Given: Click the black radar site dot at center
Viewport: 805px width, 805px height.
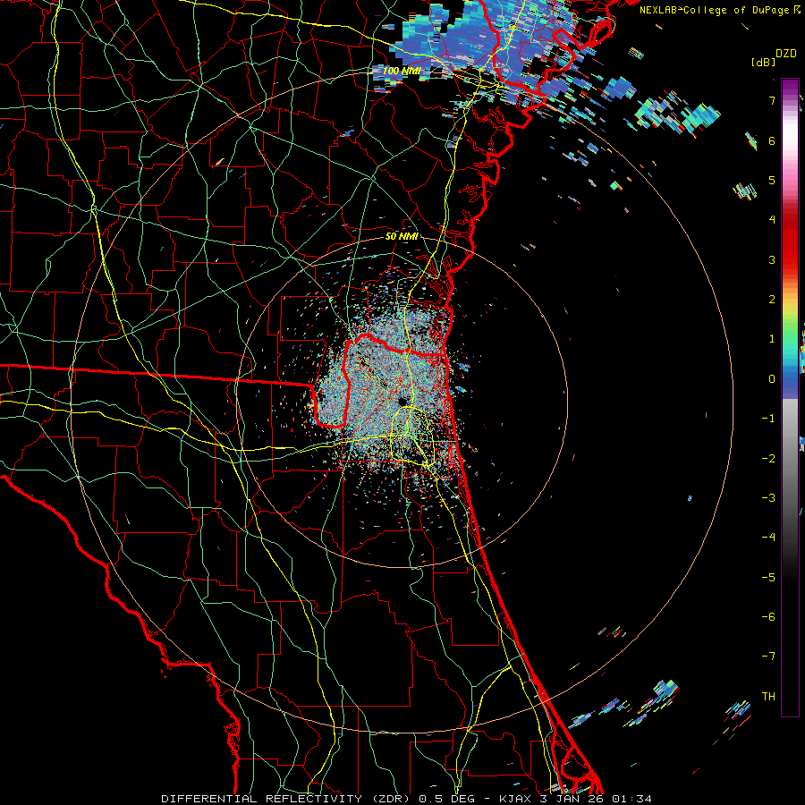Looking at the screenshot, I should (402, 401).
